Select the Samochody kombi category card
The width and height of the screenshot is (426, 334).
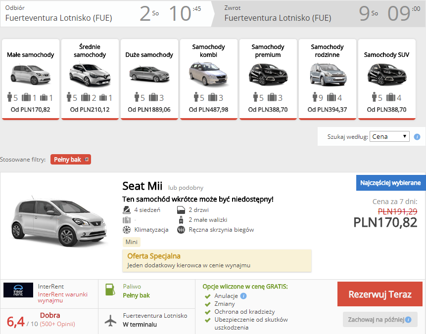[209, 79]
